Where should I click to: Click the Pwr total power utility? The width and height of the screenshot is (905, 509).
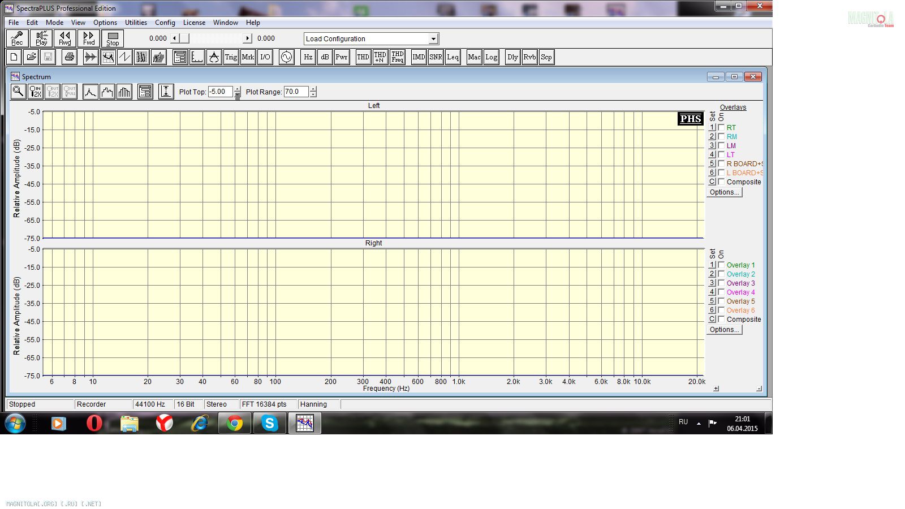342,57
